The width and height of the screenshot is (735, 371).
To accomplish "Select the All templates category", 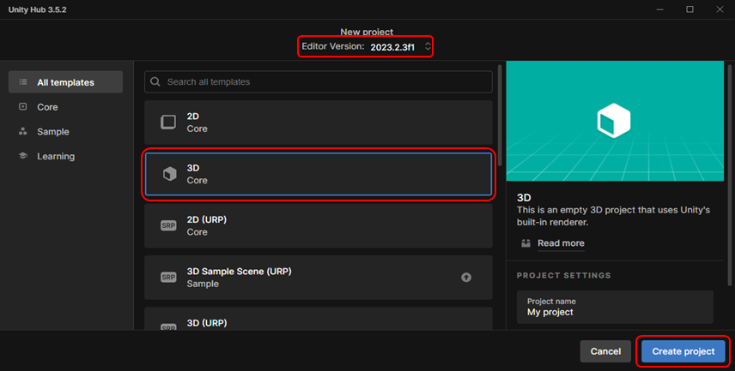I will [65, 82].
